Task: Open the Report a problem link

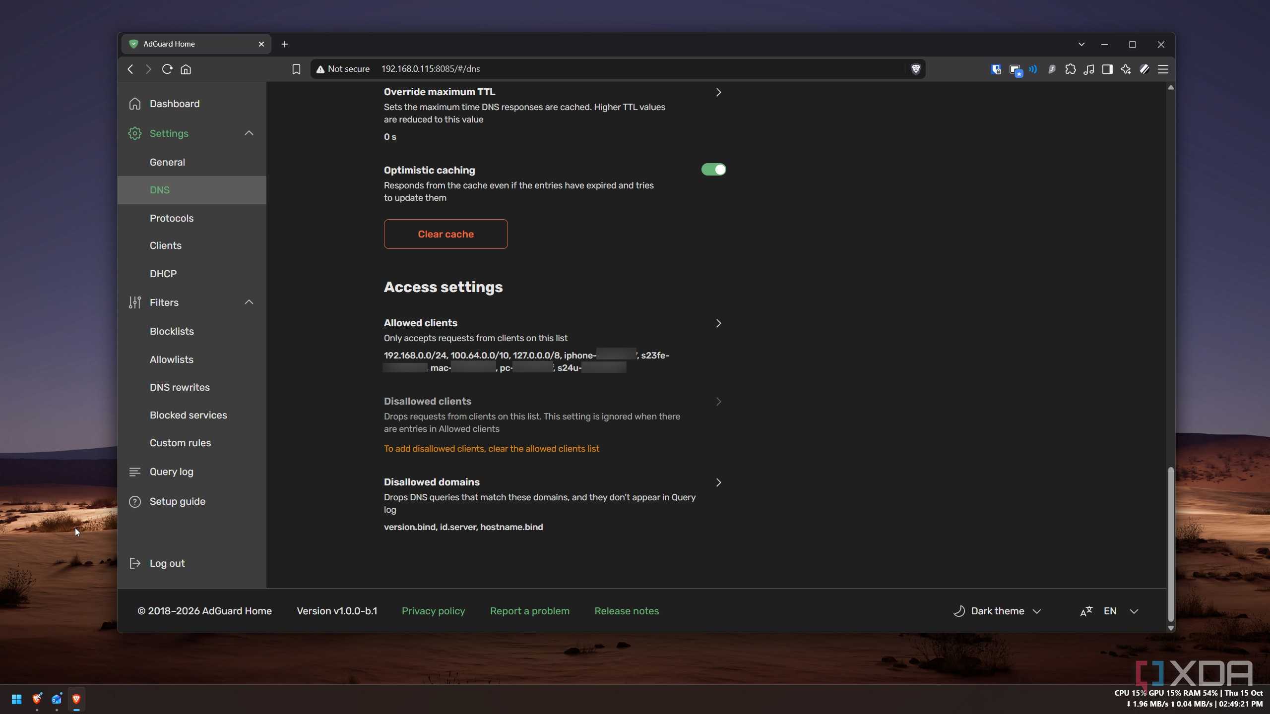Action: point(529,611)
